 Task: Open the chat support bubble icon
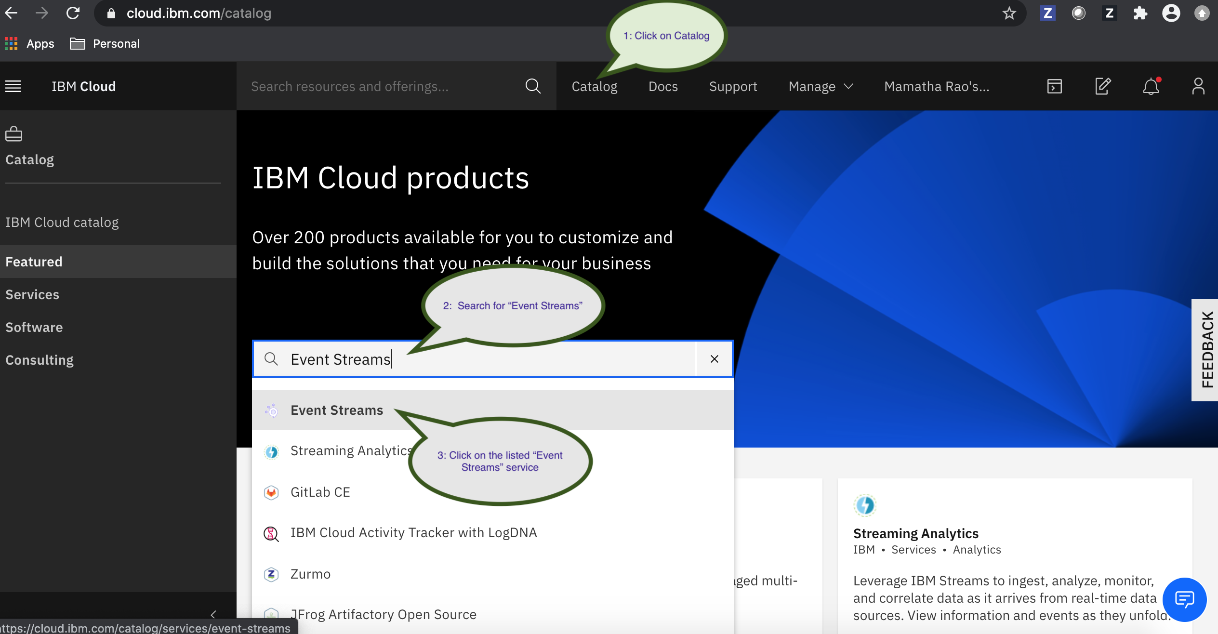coord(1184,599)
